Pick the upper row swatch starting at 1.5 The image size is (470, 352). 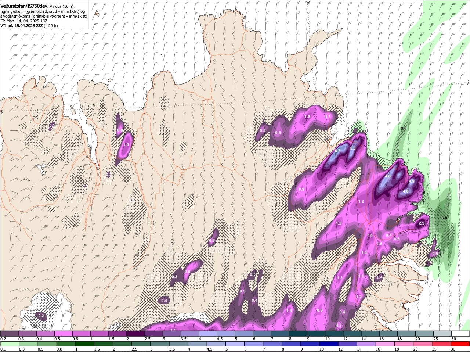click(117, 333)
